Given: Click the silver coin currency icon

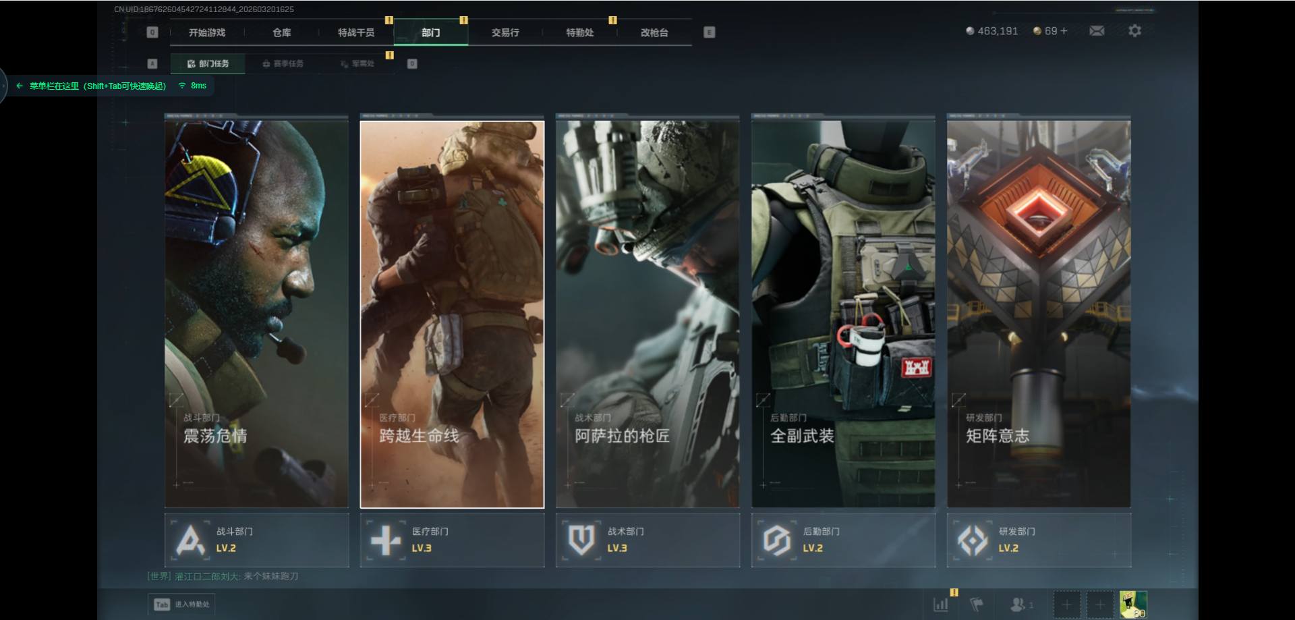Looking at the screenshot, I should [970, 31].
